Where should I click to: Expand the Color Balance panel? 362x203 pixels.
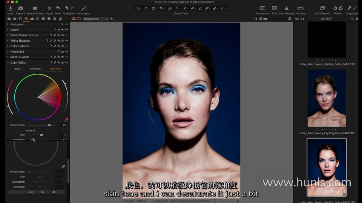pos(8,46)
